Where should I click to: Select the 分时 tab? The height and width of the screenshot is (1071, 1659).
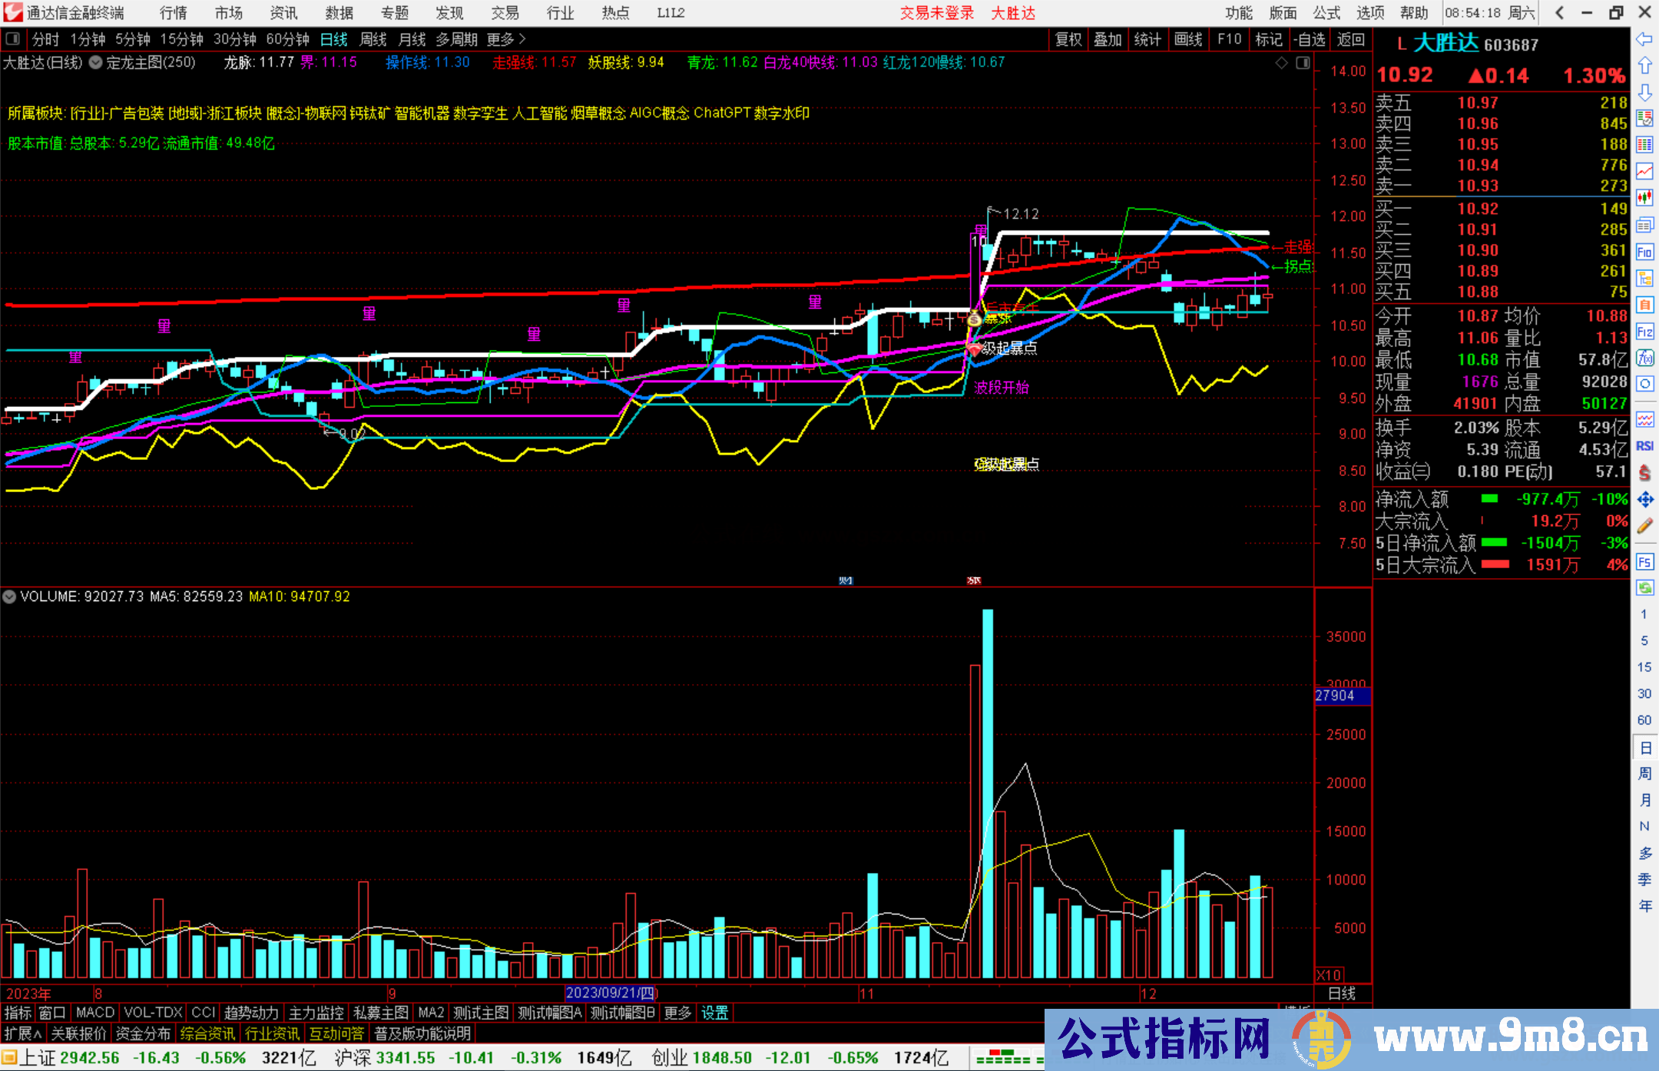point(46,39)
